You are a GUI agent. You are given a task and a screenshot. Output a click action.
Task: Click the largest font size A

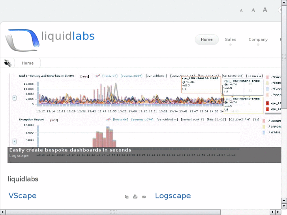(265, 10)
